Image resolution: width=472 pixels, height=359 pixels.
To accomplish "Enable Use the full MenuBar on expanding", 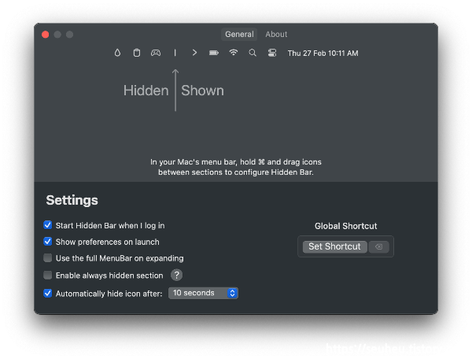I will pyautogui.click(x=47, y=258).
